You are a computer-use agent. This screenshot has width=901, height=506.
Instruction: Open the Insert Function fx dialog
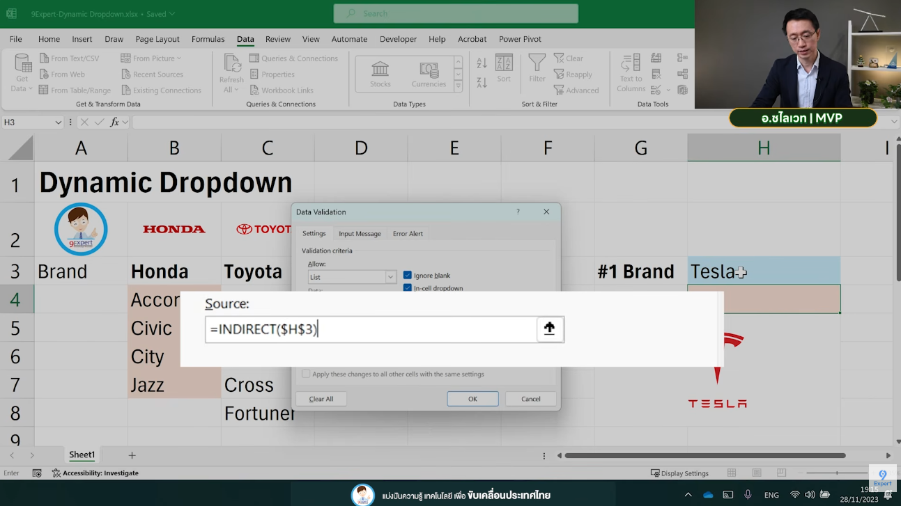click(x=115, y=122)
